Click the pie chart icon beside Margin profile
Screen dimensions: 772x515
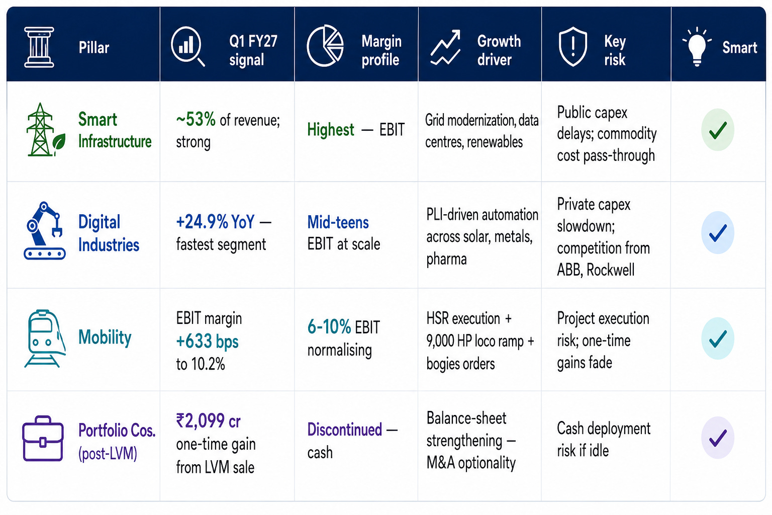(325, 46)
